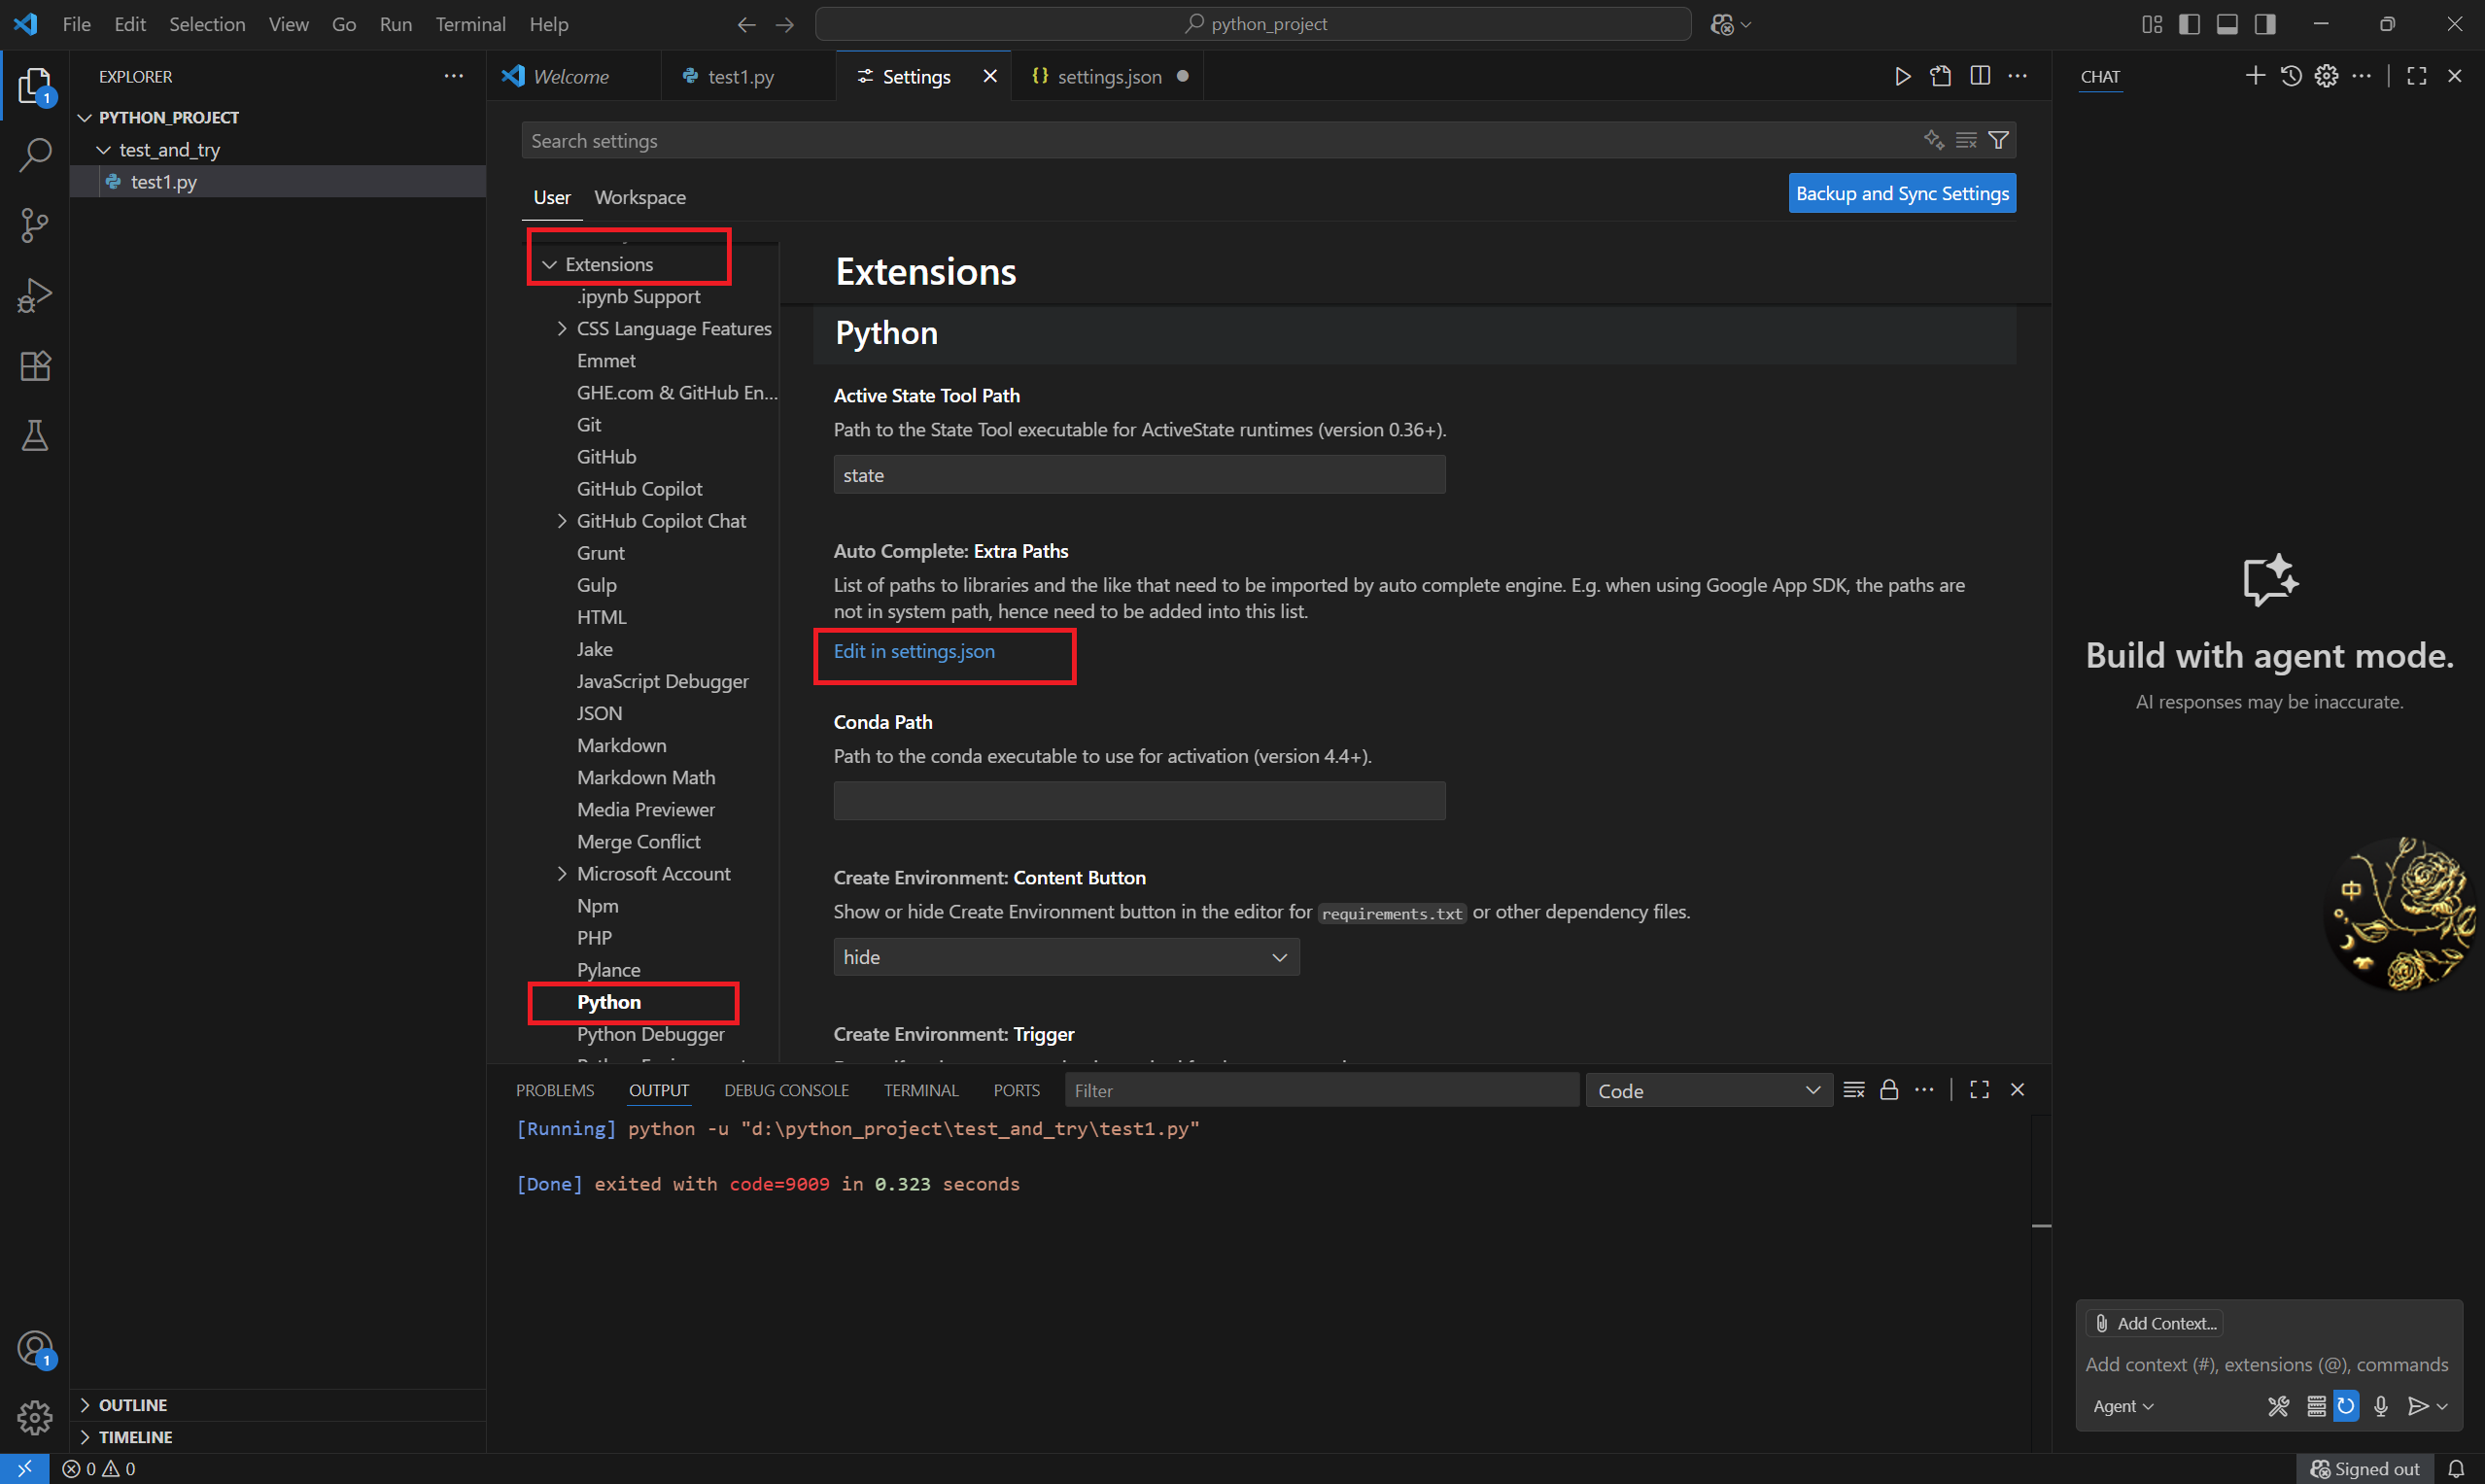
Task: Switch to the Workspace settings tab
Action: tap(639, 197)
